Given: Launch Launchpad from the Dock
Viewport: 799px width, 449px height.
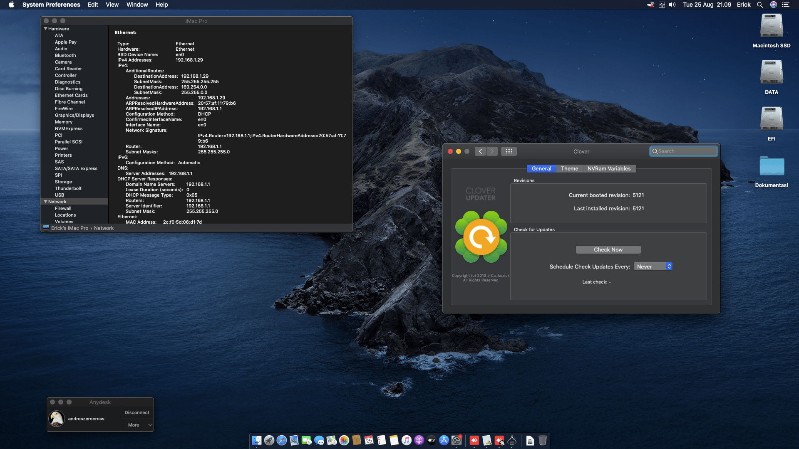Looking at the screenshot, I should tap(269, 440).
